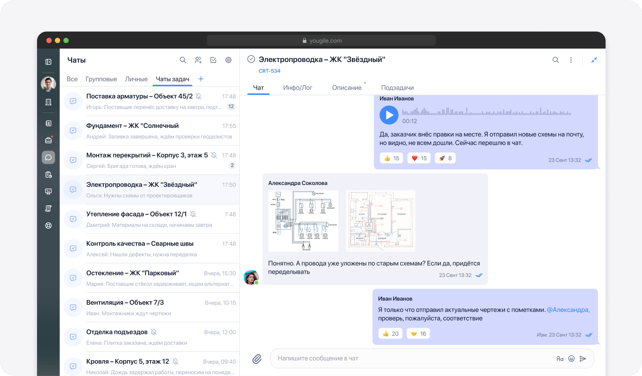Image resolution: width=642 pixels, height=376 pixels.
Task: Open chat settings gear icon
Action: click(x=228, y=60)
